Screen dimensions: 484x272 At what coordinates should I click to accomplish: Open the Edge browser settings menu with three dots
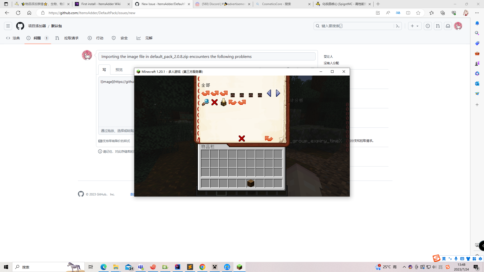click(477, 13)
